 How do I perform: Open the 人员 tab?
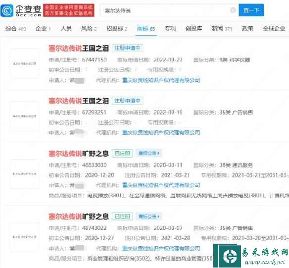(66, 29)
